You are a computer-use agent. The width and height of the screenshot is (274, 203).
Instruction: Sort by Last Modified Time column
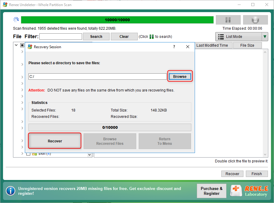(x=213, y=45)
